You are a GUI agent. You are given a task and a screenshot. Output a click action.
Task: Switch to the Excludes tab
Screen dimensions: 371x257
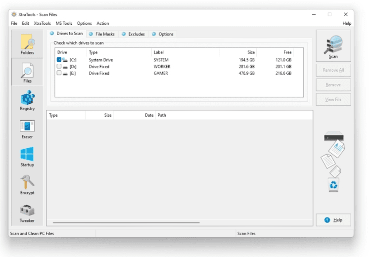click(134, 34)
